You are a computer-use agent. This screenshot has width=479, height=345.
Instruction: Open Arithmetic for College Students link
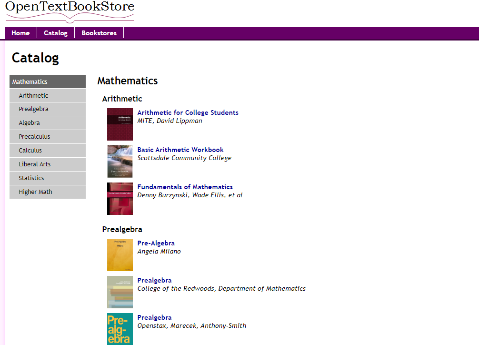tap(188, 112)
